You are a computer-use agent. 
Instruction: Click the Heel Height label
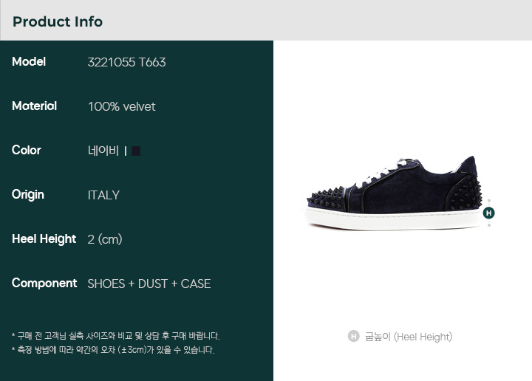[44, 239]
